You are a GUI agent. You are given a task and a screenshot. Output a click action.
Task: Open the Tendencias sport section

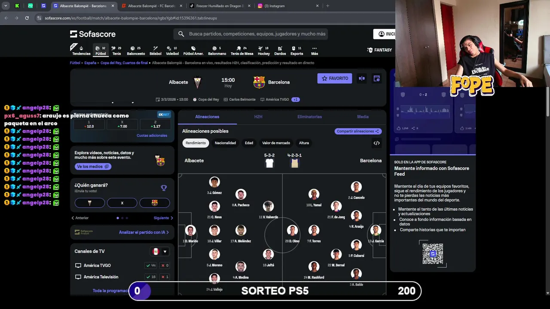pyautogui.click(x=81, y=51)
